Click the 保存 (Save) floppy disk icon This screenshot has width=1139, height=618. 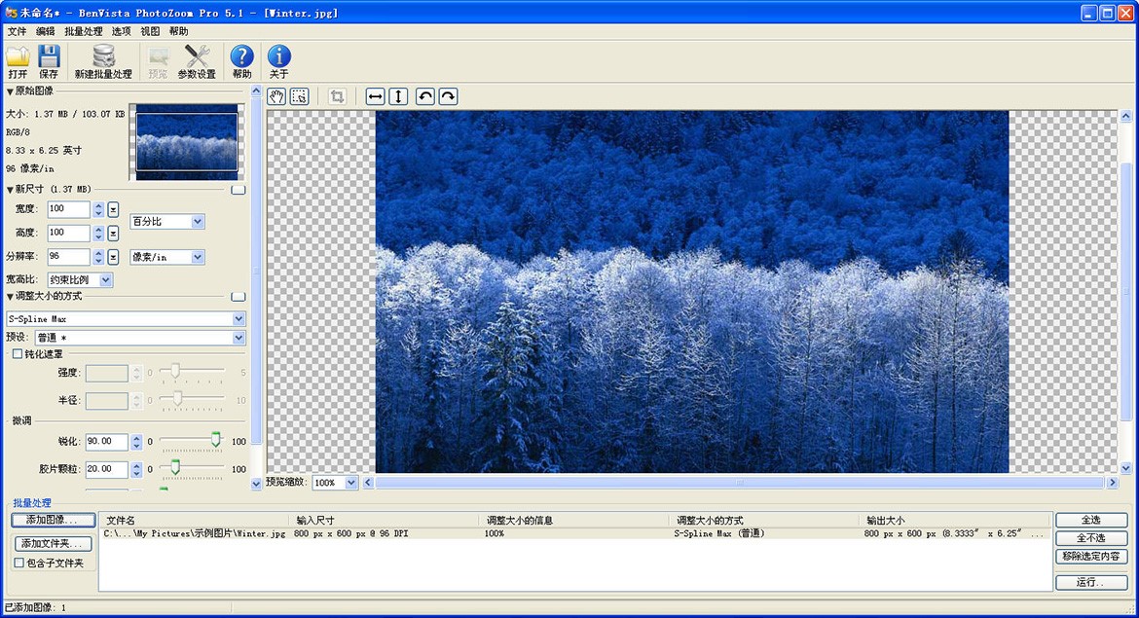click(49, 56)
